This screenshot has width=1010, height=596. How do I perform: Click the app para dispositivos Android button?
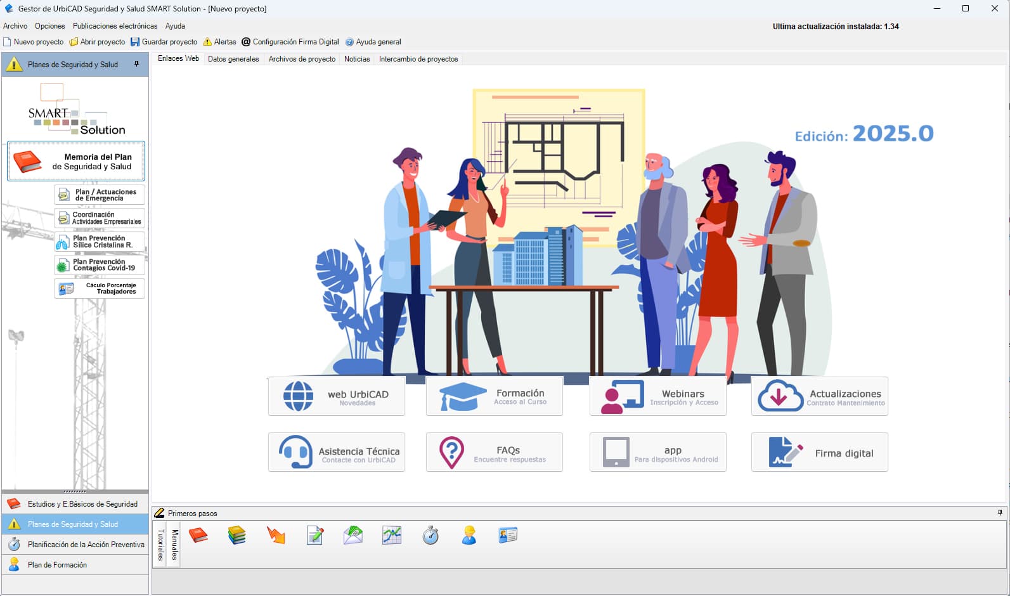click(658, 452)
